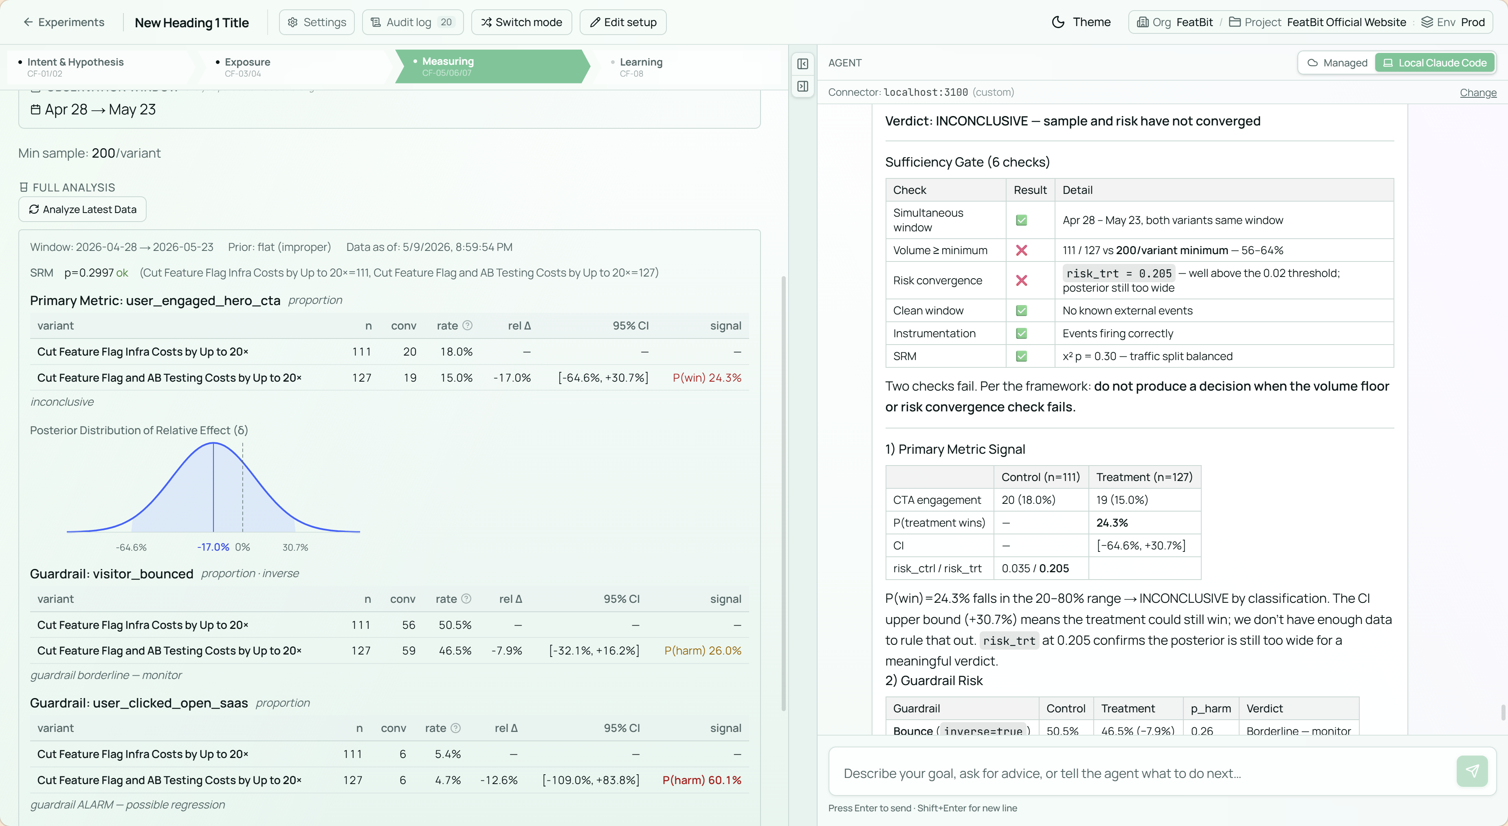The width and height of the screenshot is (1508, 826).
Task: Click the [-64.6%, +30.7%] CI cell in Primary Metric
Action: [x=603, y=378]
